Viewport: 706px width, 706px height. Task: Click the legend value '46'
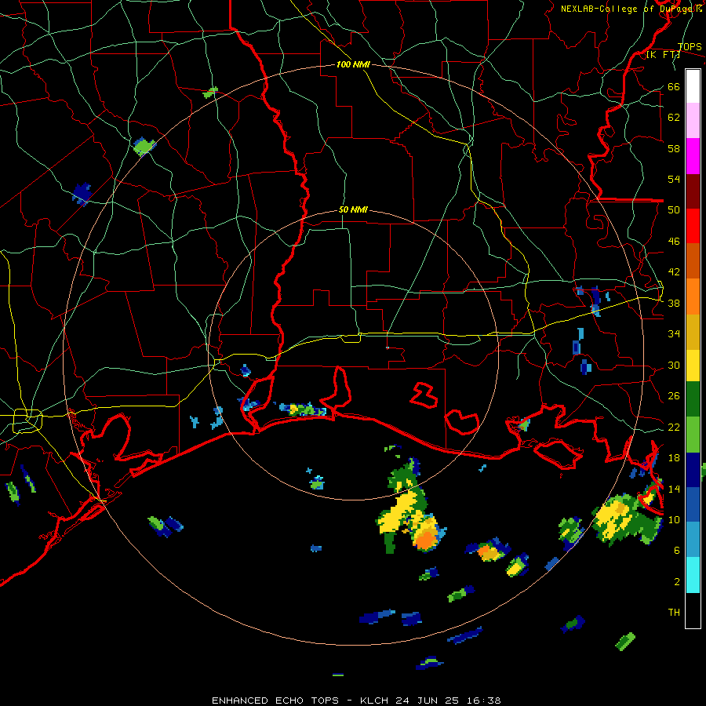click(x=674, y=242)
